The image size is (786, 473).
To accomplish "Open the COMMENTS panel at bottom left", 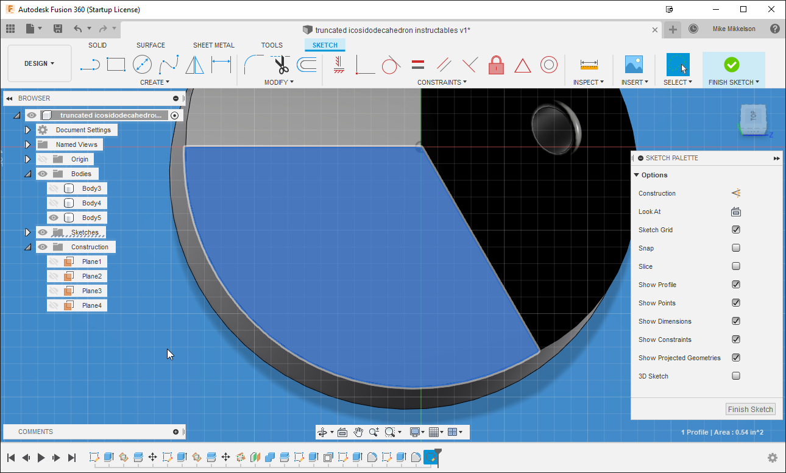I will click(35, 432).
